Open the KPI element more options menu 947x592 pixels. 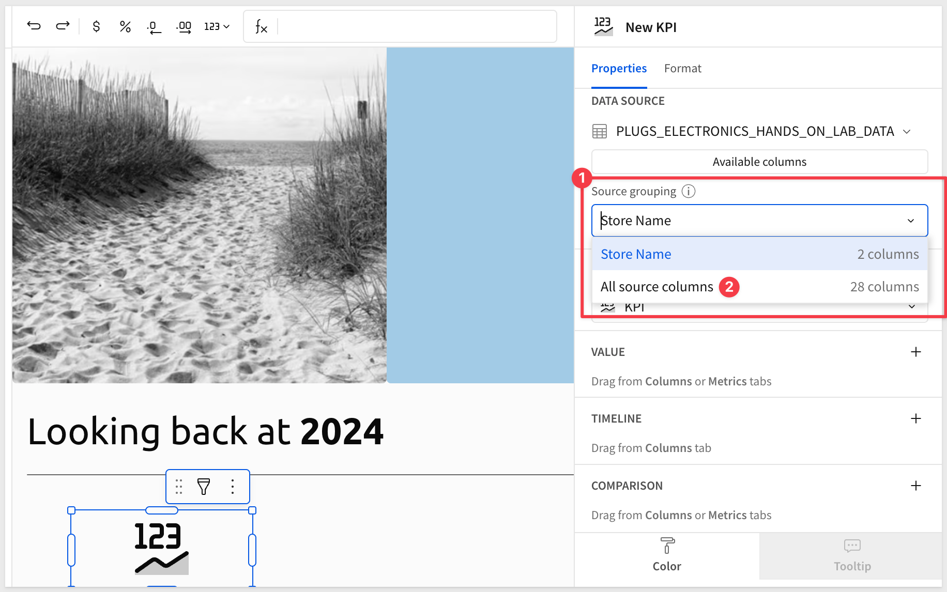233,486
